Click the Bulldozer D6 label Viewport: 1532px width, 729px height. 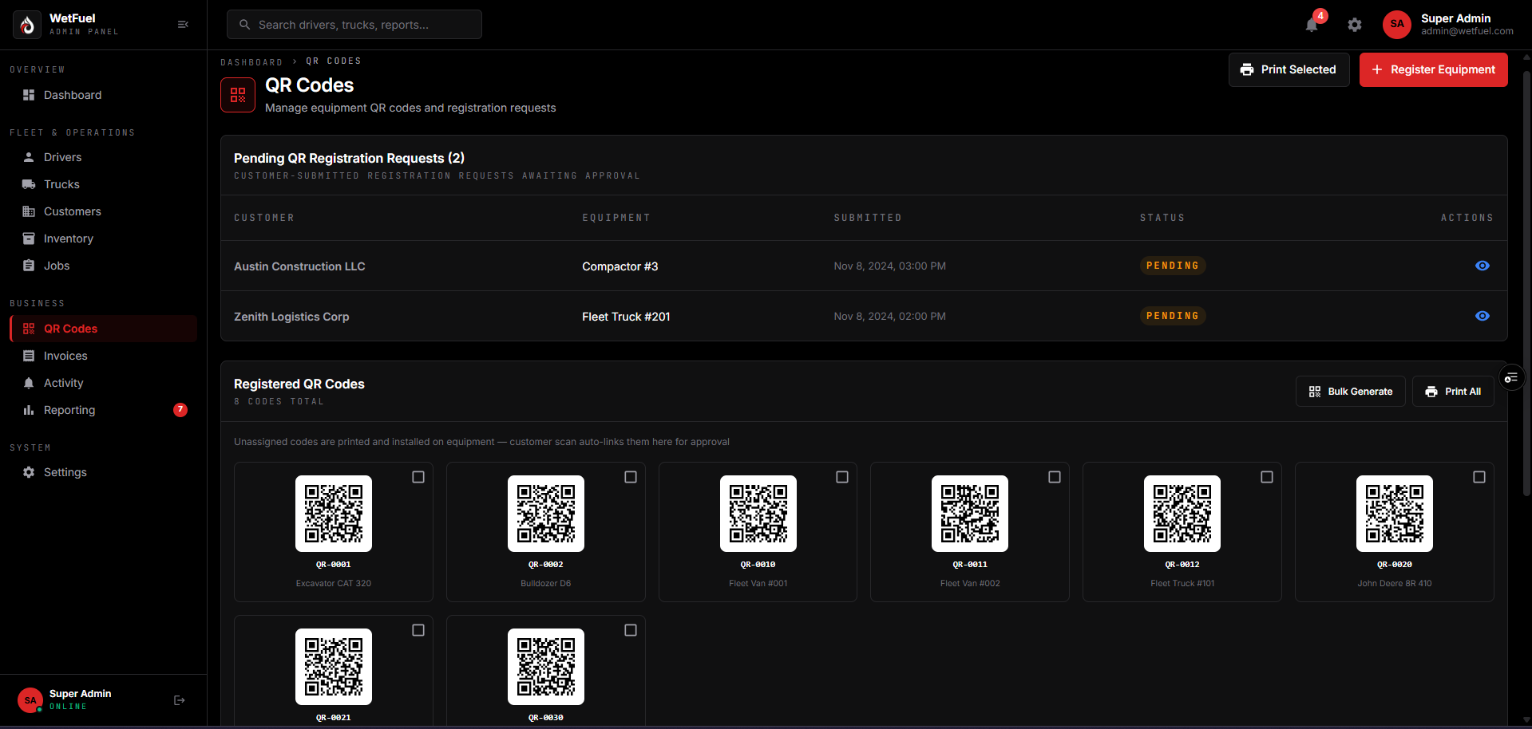(546, 584)
